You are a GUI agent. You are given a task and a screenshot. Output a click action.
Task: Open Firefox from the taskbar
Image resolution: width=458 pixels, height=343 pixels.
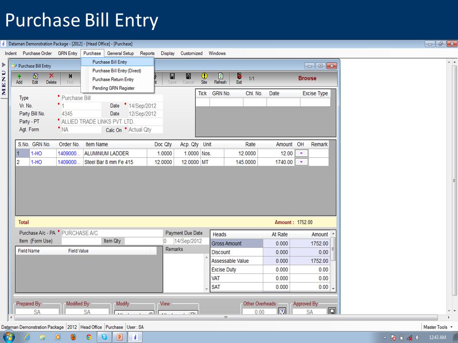pyautogui.click(x=73, y=337)
